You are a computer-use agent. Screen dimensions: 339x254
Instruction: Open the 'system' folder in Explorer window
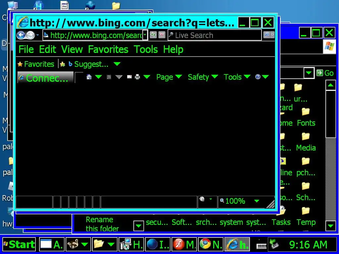(231, 222)
